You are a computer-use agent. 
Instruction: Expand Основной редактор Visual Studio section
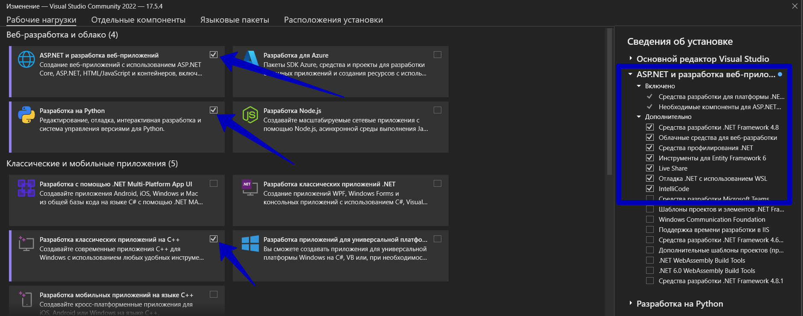coord(631,58)
